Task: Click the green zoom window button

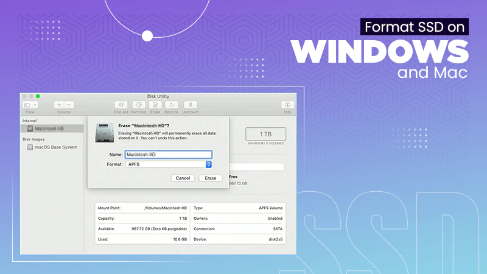Action: point(38,96)
